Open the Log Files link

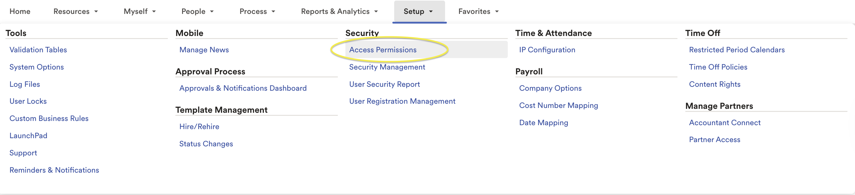[x=25, y=84]
